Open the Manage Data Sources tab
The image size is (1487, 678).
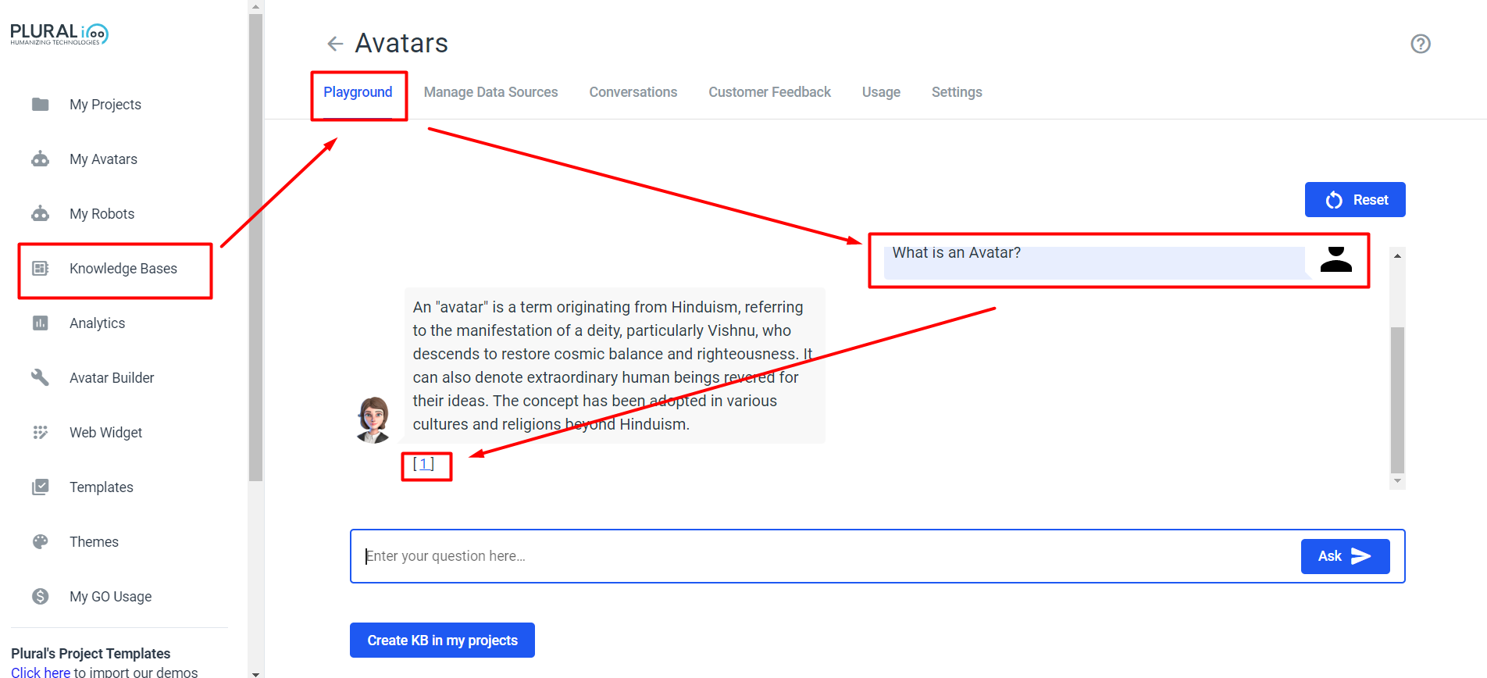pos(490,92)
